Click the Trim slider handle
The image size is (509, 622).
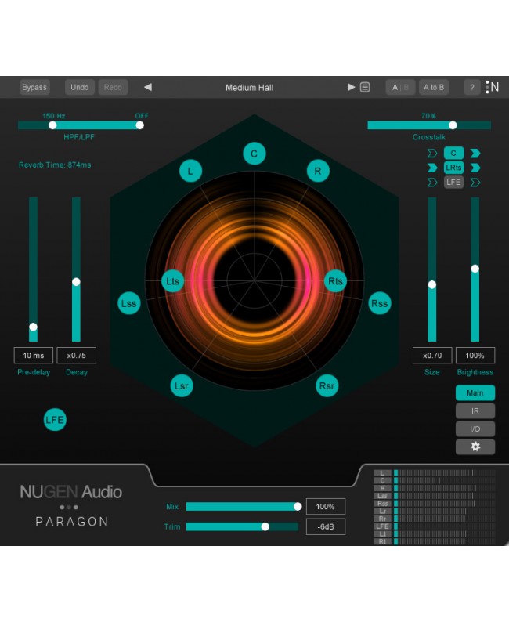click(265, 526)
